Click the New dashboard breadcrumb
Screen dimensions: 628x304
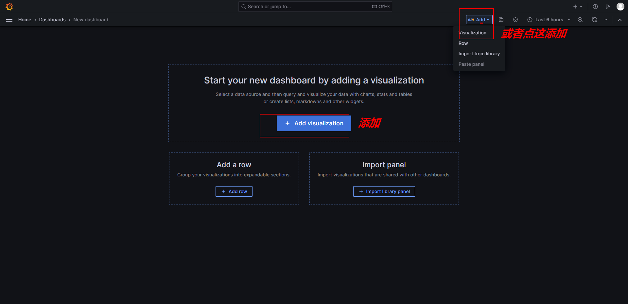91,20
